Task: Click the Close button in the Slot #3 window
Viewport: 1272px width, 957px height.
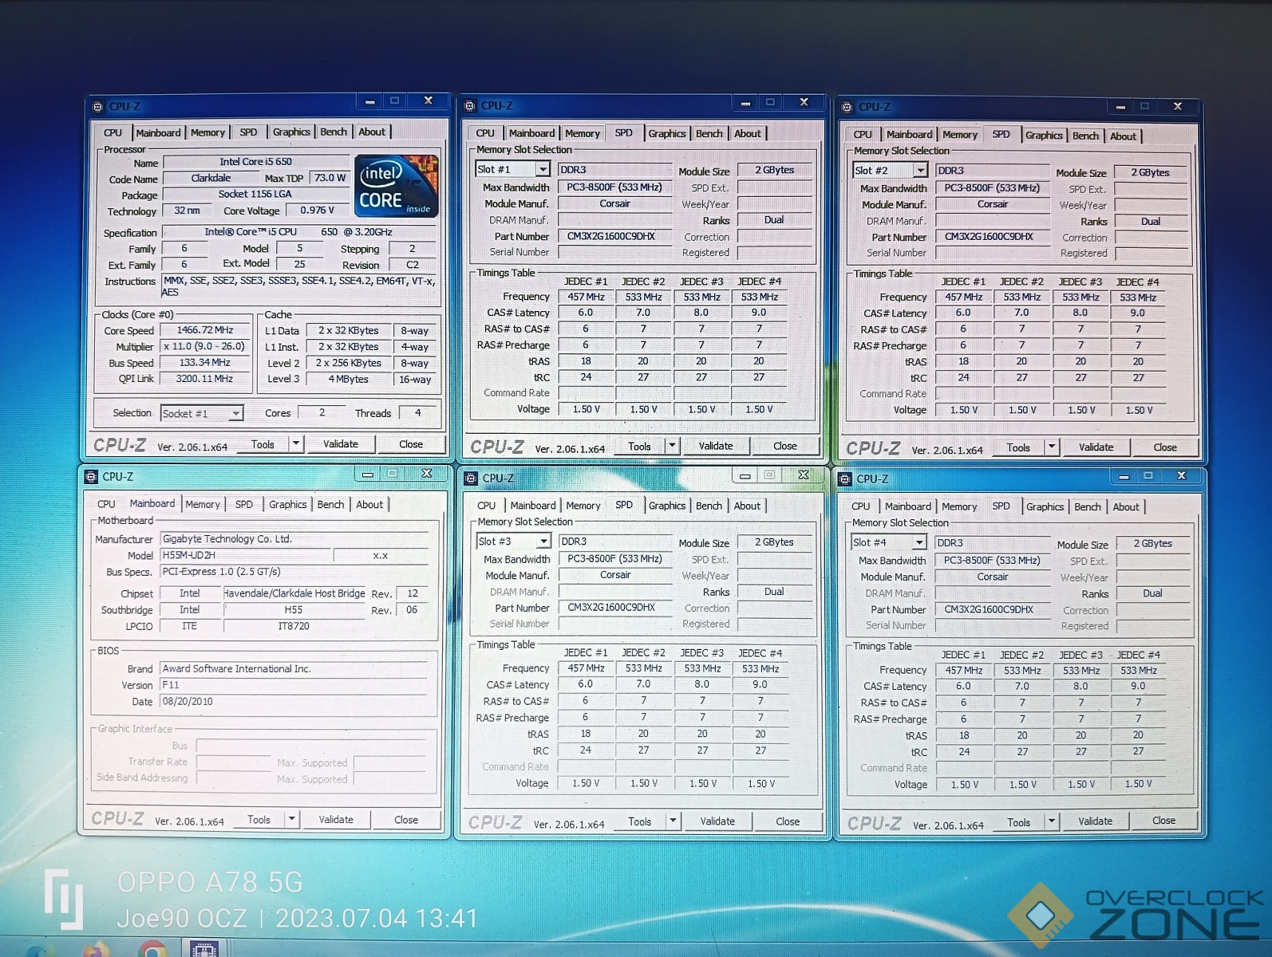Action: click(788, 821)
